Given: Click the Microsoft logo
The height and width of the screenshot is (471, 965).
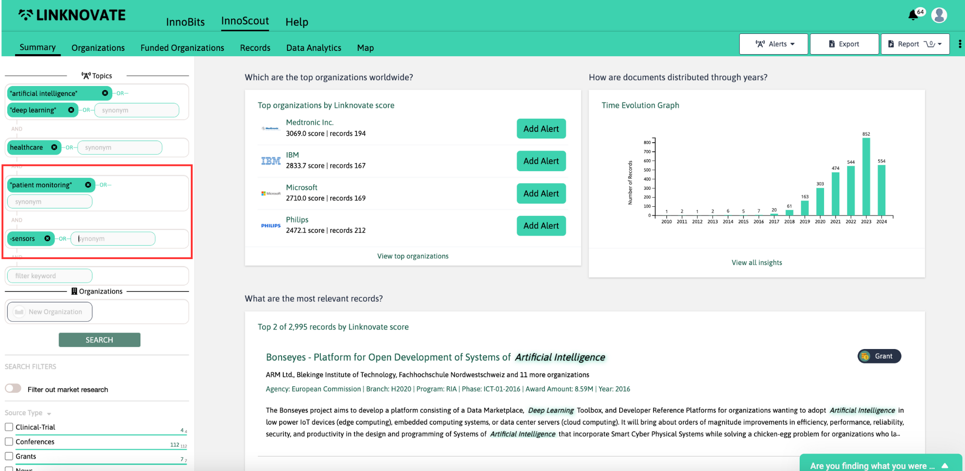Looking at the screenshot, I should [x=271, y=194].
